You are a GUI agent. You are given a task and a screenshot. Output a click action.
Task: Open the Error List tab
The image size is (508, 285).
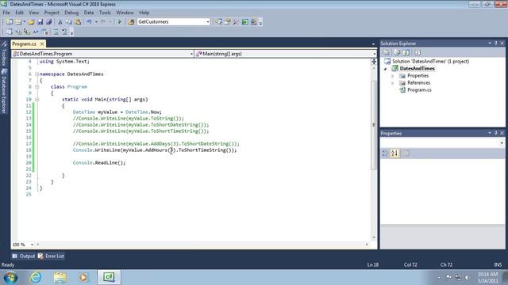[51, 256]
